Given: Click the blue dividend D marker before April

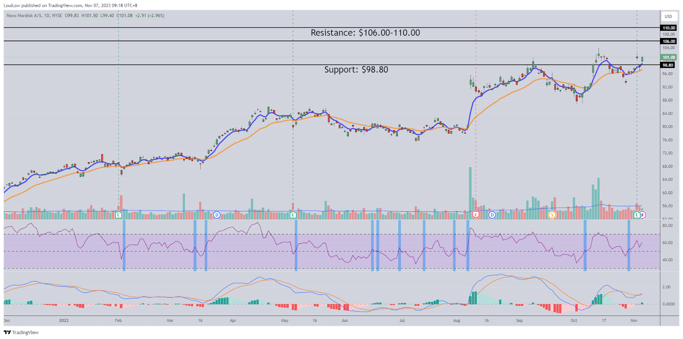Looking at the screenshot, I should [217, 215].
